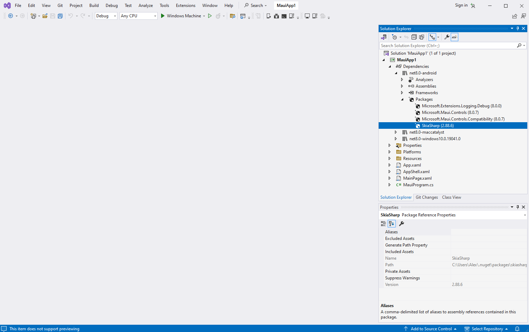Click the Pending Changes Filter clock icon
This screenshot has width=529, height=332.
click(x=395, y=37)
